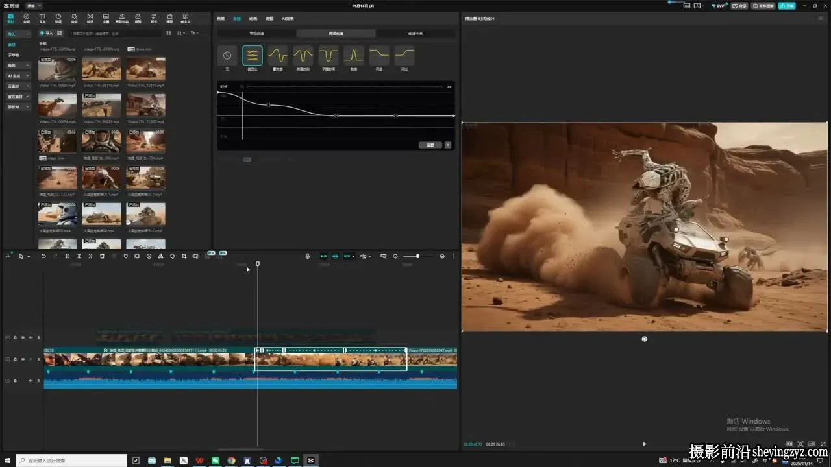The height and width of the screenshot is (467, 831).
Task: Open the 滤镜 (filters) panel
Action: point(138,18)
